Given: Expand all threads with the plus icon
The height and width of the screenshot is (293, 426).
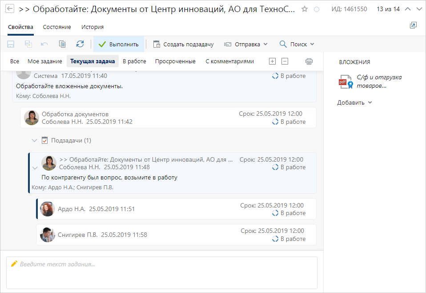Looking at the screenshot, I should pos(273,61).
